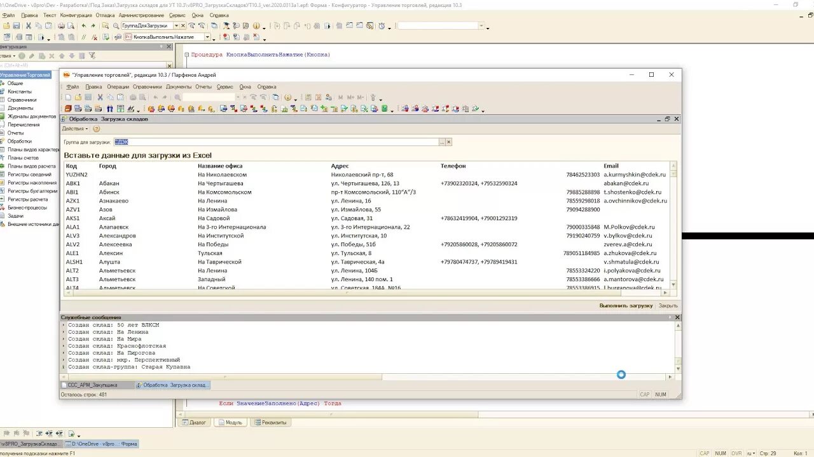Screen dimensions: 814x457
Task: Click binoculars icon in trade window second toolbar
Action: [x=110, y=109]
